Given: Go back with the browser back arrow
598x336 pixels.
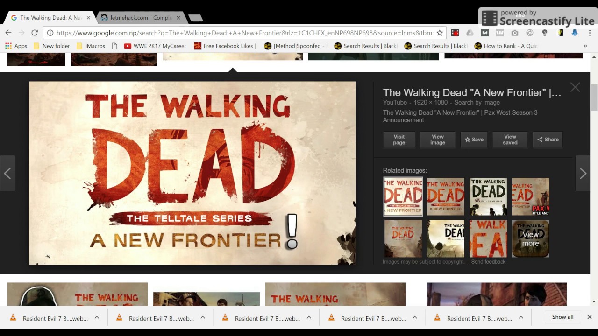Looking at the screenshot, I should click(x=8, y=33).
